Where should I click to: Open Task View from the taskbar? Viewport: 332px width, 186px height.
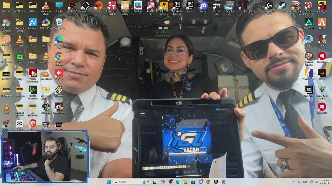(x=155, y=182)
